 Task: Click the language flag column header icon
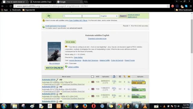[x=92, y=77]
